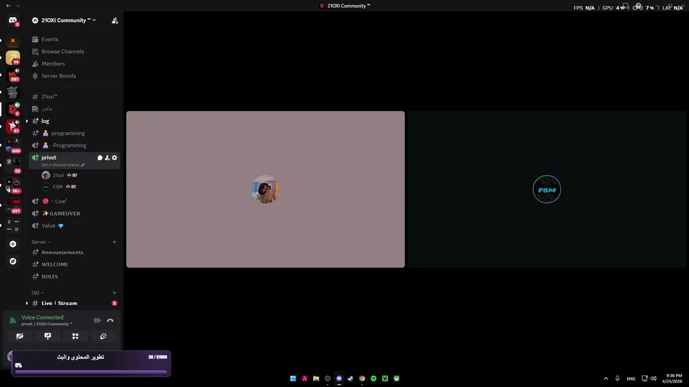
Task: Open server folder with 500 badge
Action: click(13, 145)
